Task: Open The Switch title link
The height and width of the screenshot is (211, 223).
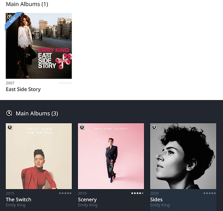Action: 19,200
